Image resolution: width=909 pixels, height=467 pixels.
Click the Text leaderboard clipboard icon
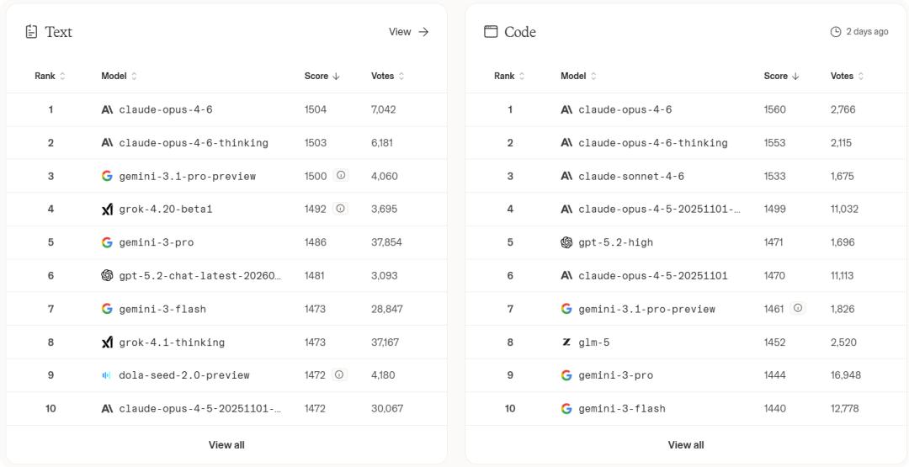[x=32, y=32]
